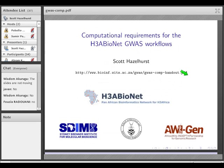This screenshot has height=168, width=224.
Task: Click the AWI-Gen logo on slide
Action: click(184, 132)
